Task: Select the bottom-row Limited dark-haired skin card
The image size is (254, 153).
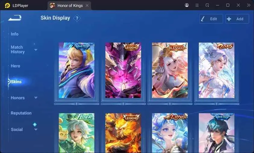Action: 216,133
